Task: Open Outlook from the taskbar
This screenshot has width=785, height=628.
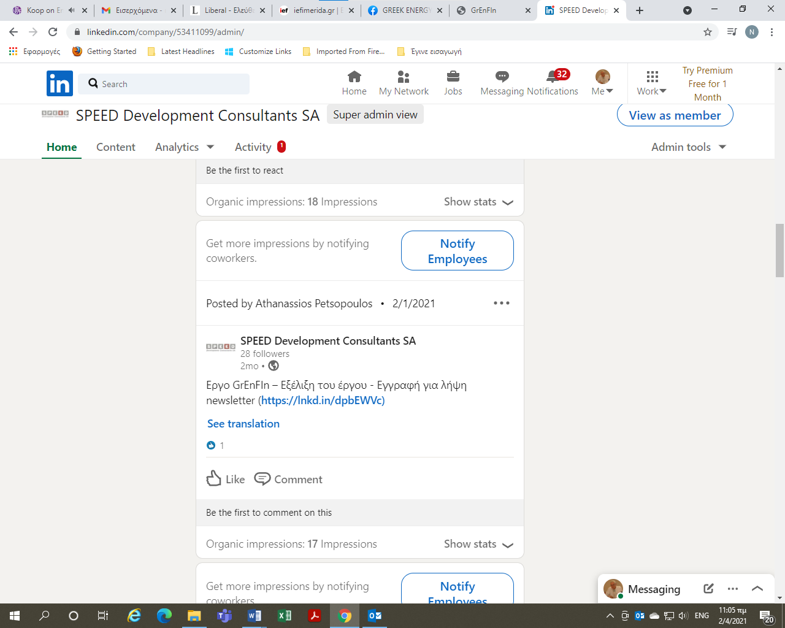Action: coord(375,616)
